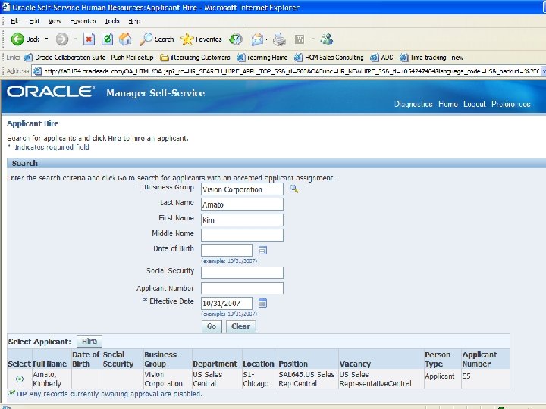Expand the Edit button dropdown arrow
This screenshot has height=409, width=546.
click(312, 39)
